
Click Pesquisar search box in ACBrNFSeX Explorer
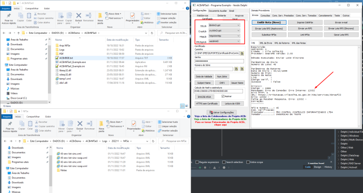[x=173, y=33]
